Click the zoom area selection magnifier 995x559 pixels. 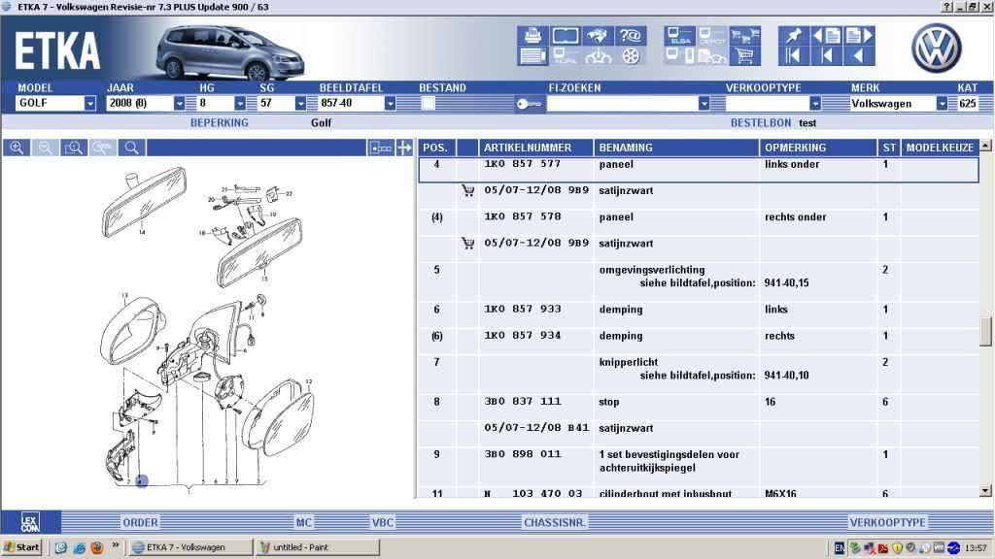[74, 148]
